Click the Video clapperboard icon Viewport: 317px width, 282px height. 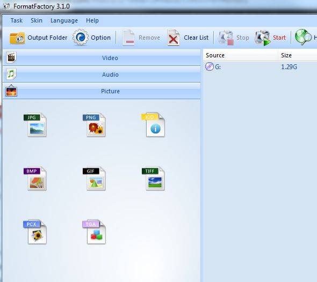click(x=11, y=58)
